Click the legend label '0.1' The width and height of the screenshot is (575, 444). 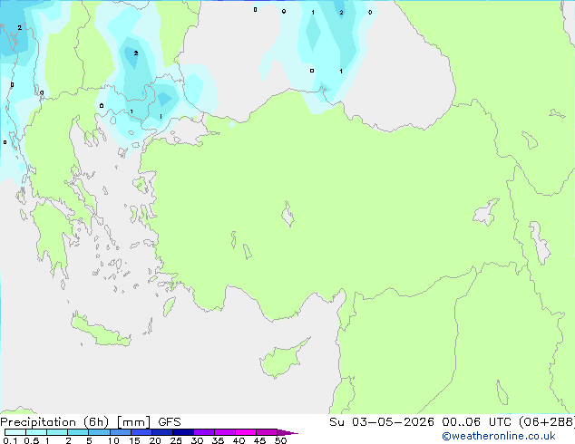(10, 440)
